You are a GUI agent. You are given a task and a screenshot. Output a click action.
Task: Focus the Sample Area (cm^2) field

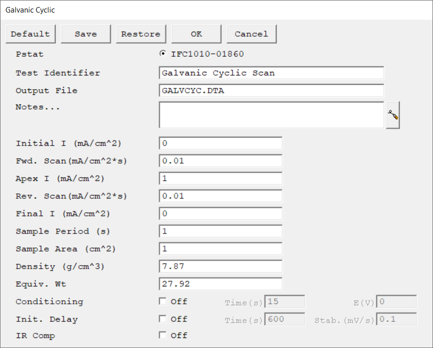[x=221, y=249]
